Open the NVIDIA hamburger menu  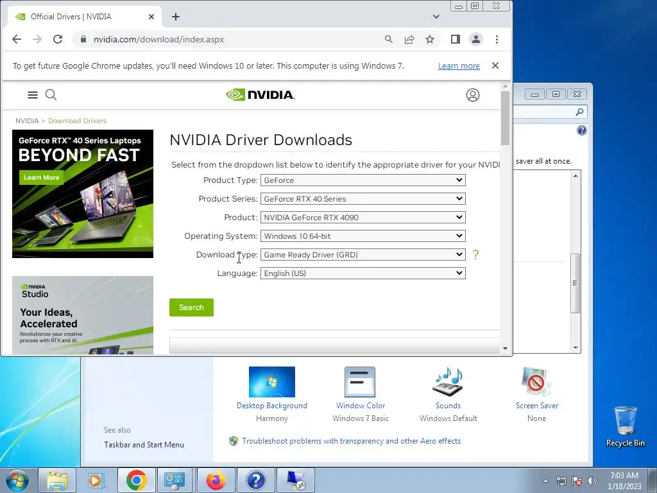pos(33,95)
